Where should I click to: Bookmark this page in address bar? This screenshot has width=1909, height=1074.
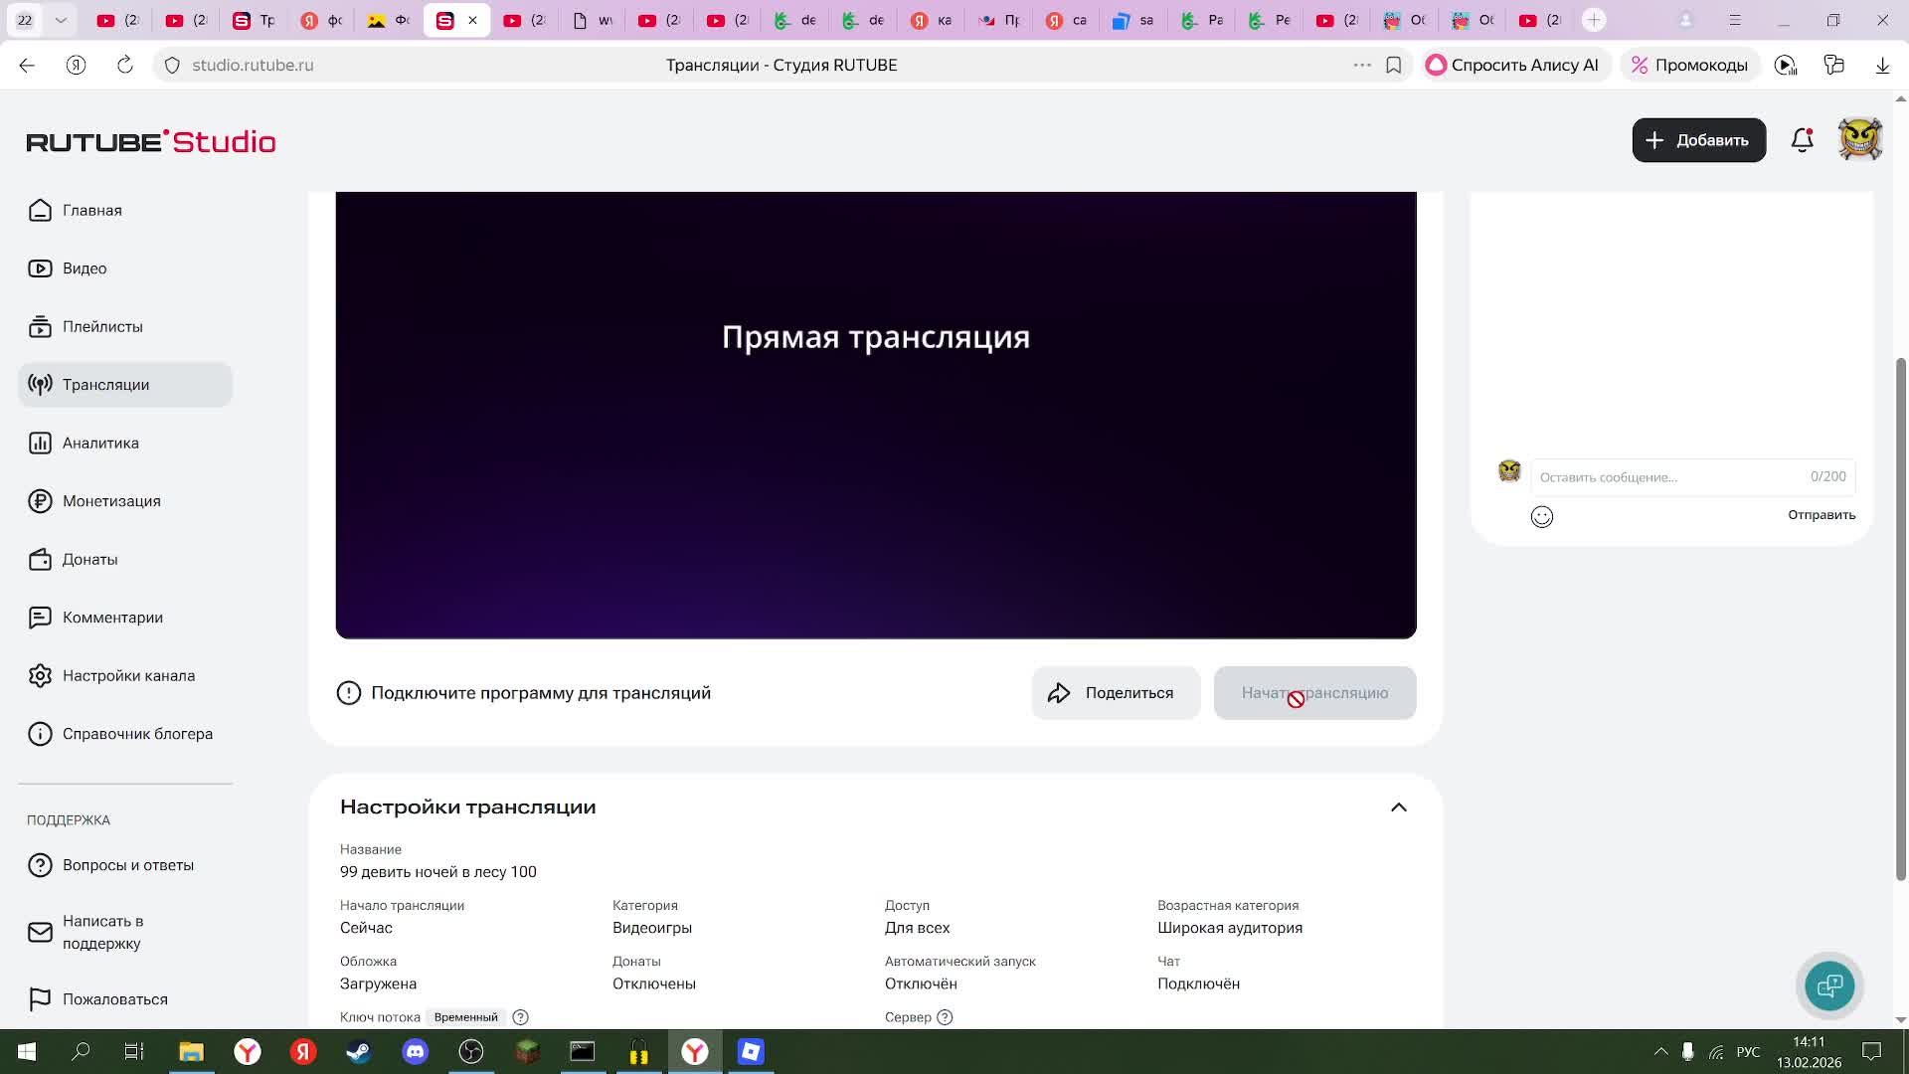point(1393,66)
